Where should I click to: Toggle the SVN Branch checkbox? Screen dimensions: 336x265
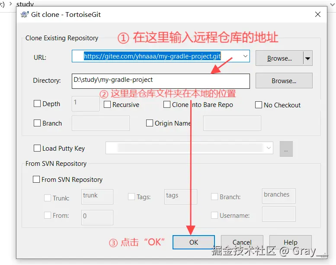[214, 197]
